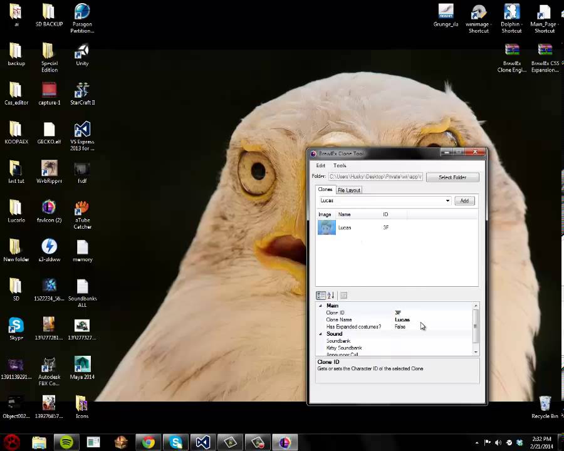Select the Dolphin Shortcut desktop icon
The image size is (564, 451).
511,18
